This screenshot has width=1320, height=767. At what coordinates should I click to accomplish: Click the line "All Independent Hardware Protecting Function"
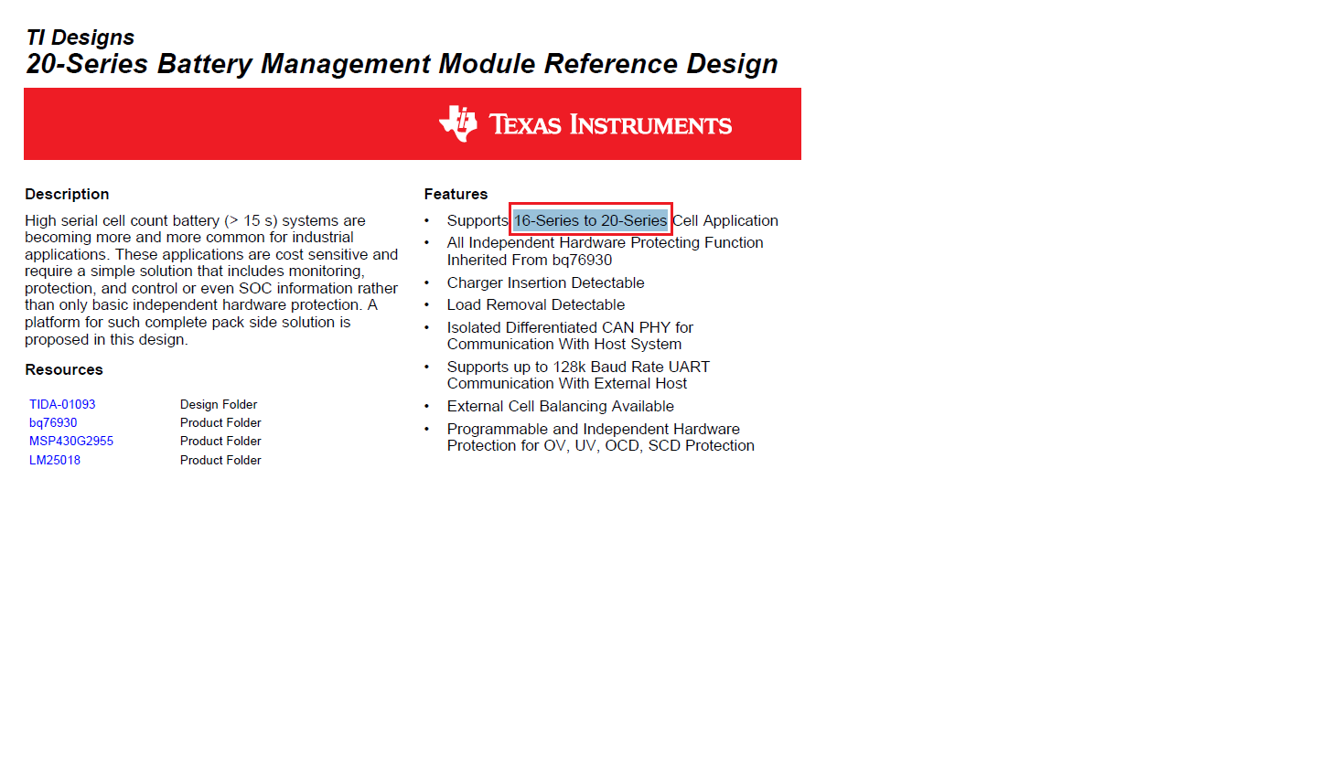pyautogui.click(x=606, y=242)
